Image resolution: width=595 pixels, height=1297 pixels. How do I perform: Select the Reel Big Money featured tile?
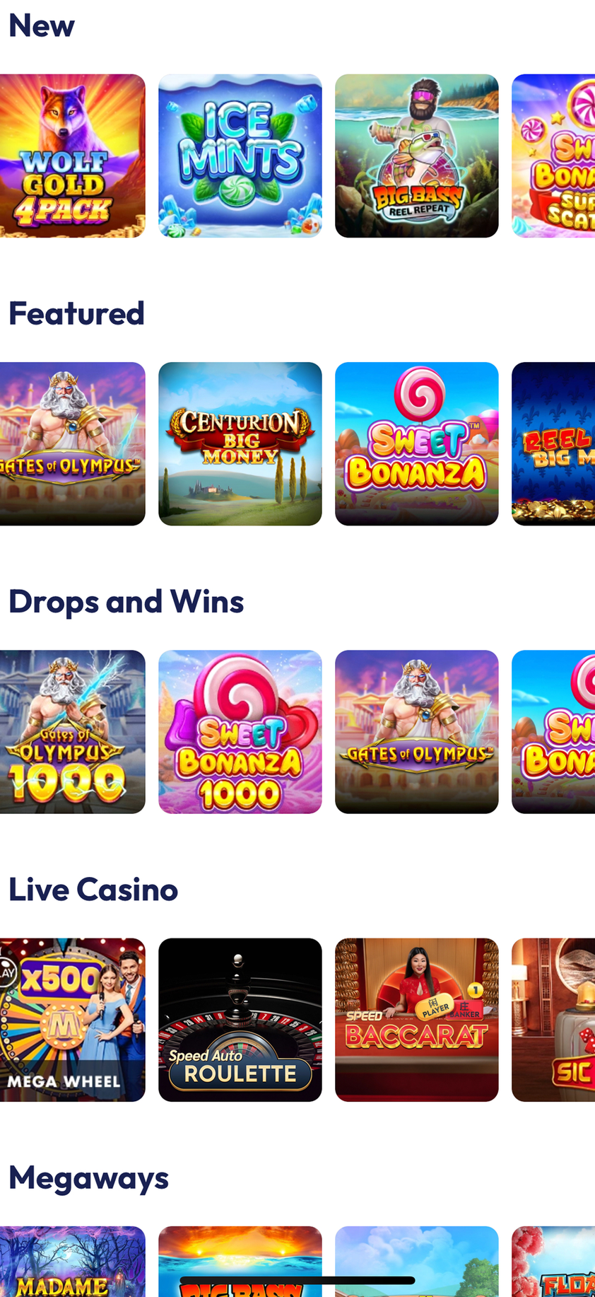point(553,444)
